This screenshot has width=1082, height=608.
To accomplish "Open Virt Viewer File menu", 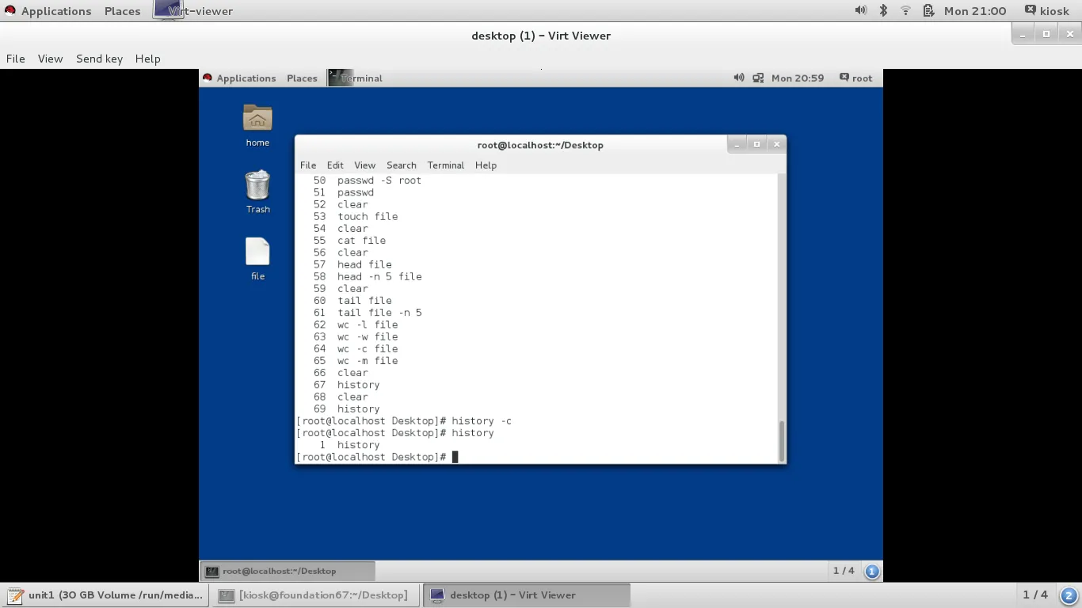I will click(15, 59).
